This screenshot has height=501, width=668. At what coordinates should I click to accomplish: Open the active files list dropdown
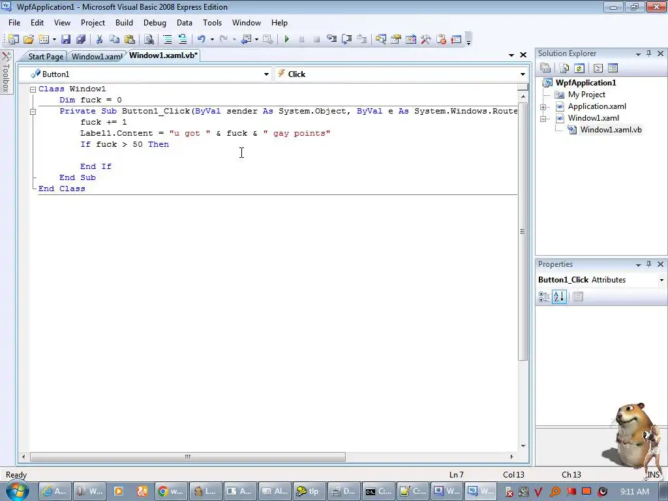click(511, 55)
